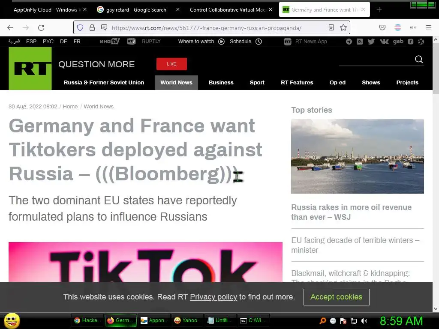Open RT's VK page icon
The width and height of the screenshot is (439, 329).
click(x=384, y=42)
